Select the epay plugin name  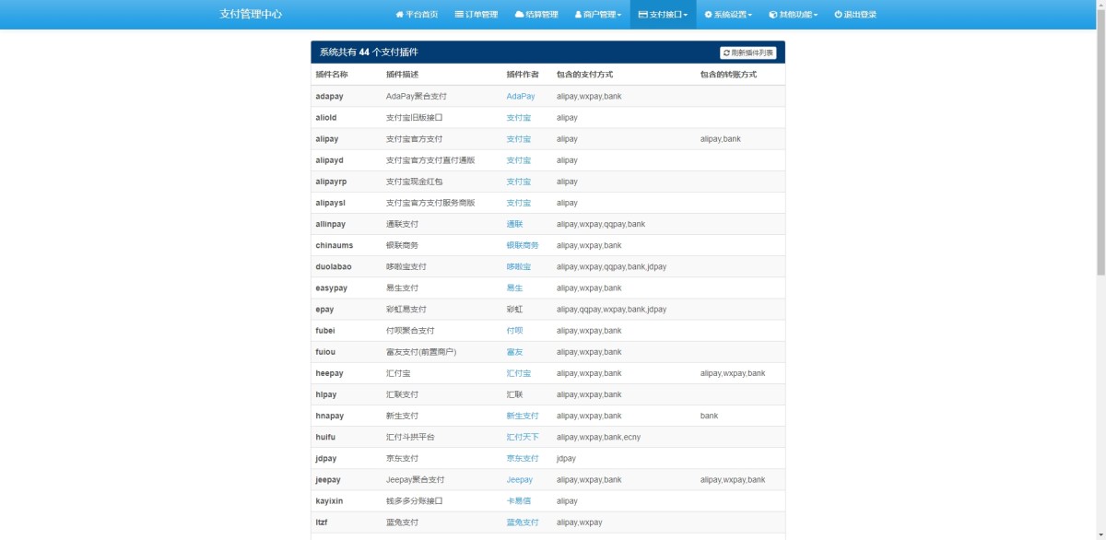point(324,309)
